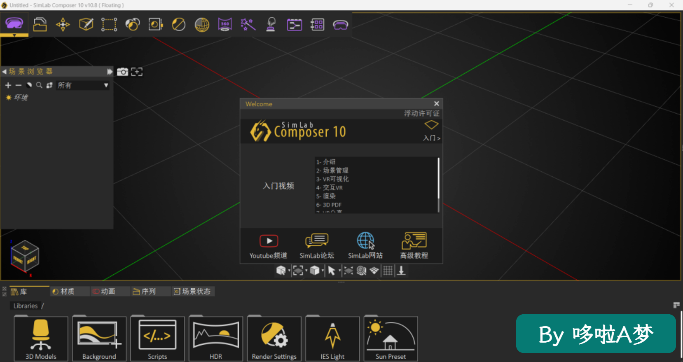Open dropdown arrow beside frame selection icon
This screenshot has height=362, width=683.
coord(306,271)
